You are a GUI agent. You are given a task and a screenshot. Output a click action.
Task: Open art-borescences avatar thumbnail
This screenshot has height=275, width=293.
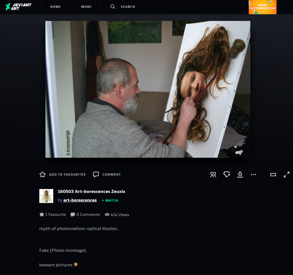46,196
